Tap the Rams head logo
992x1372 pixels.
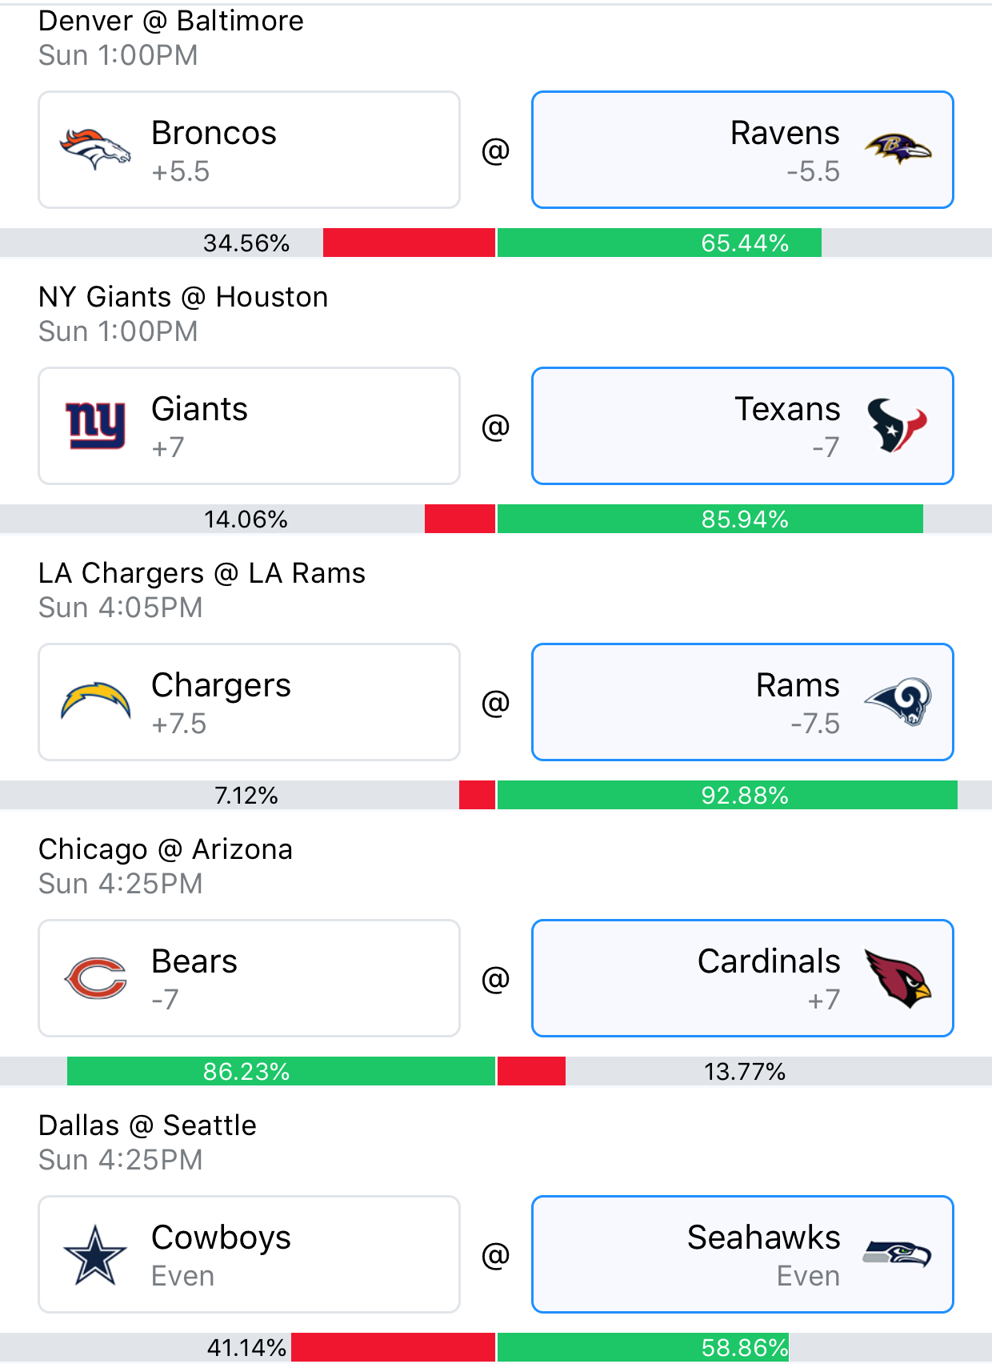pos(898,702)
